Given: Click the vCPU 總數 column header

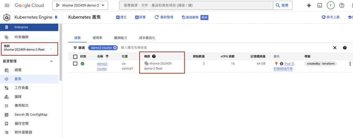Looking at the screenshot, I should (228, 57).
